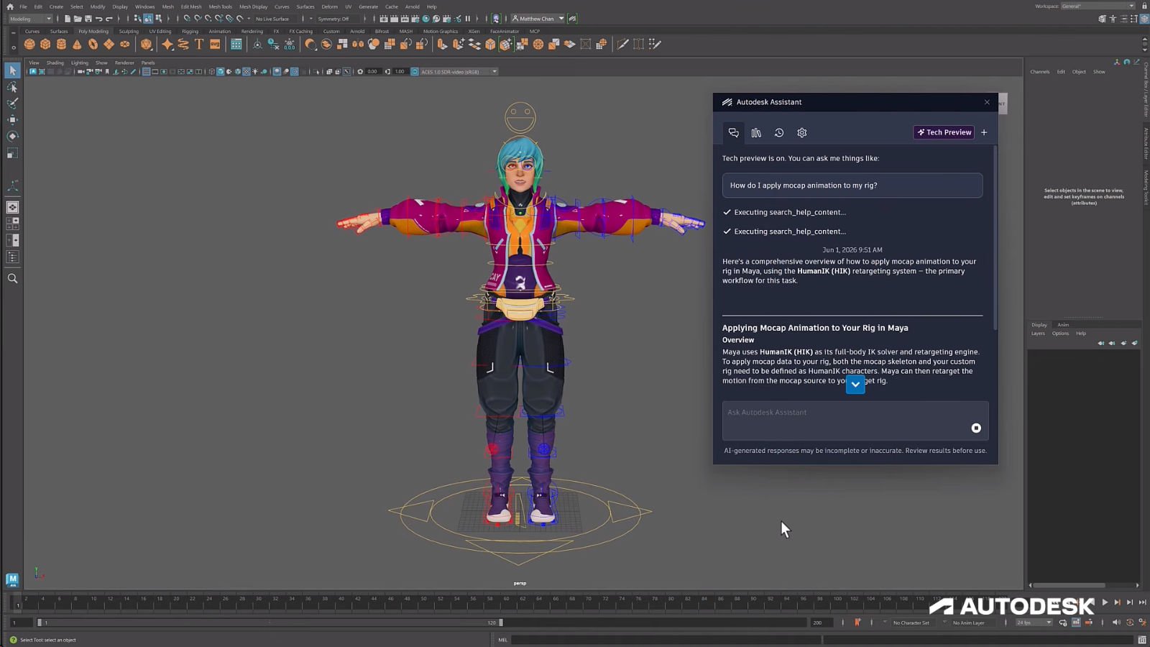
Task: Select the Move tool in the toolbox
Action: tap(12, 120)
